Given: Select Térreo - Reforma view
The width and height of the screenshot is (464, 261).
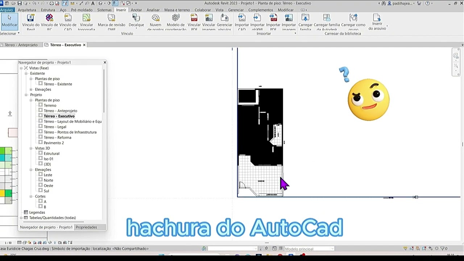Looking at the screenshot, I should point(57,137).
